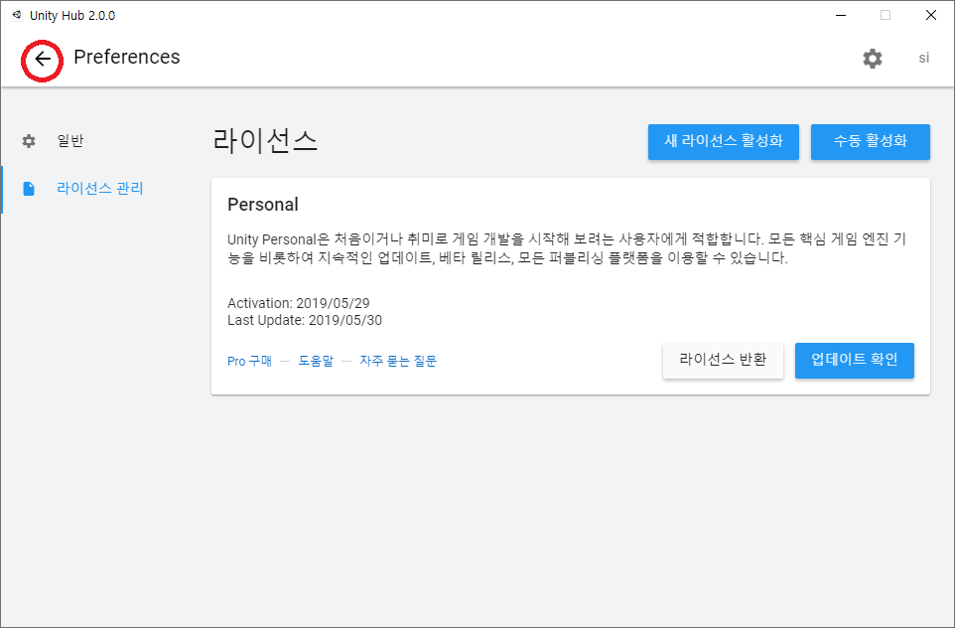This screenshot has width=955, height=628.
Task: Click the Last Update: 2019/05/30 text
Action: tap(305, 320)
